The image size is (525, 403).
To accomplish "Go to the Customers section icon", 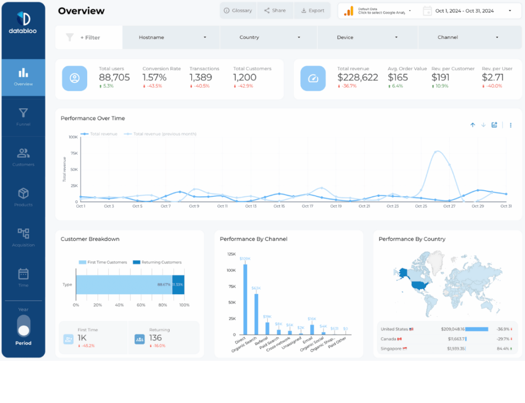I will tap(23, 153).
